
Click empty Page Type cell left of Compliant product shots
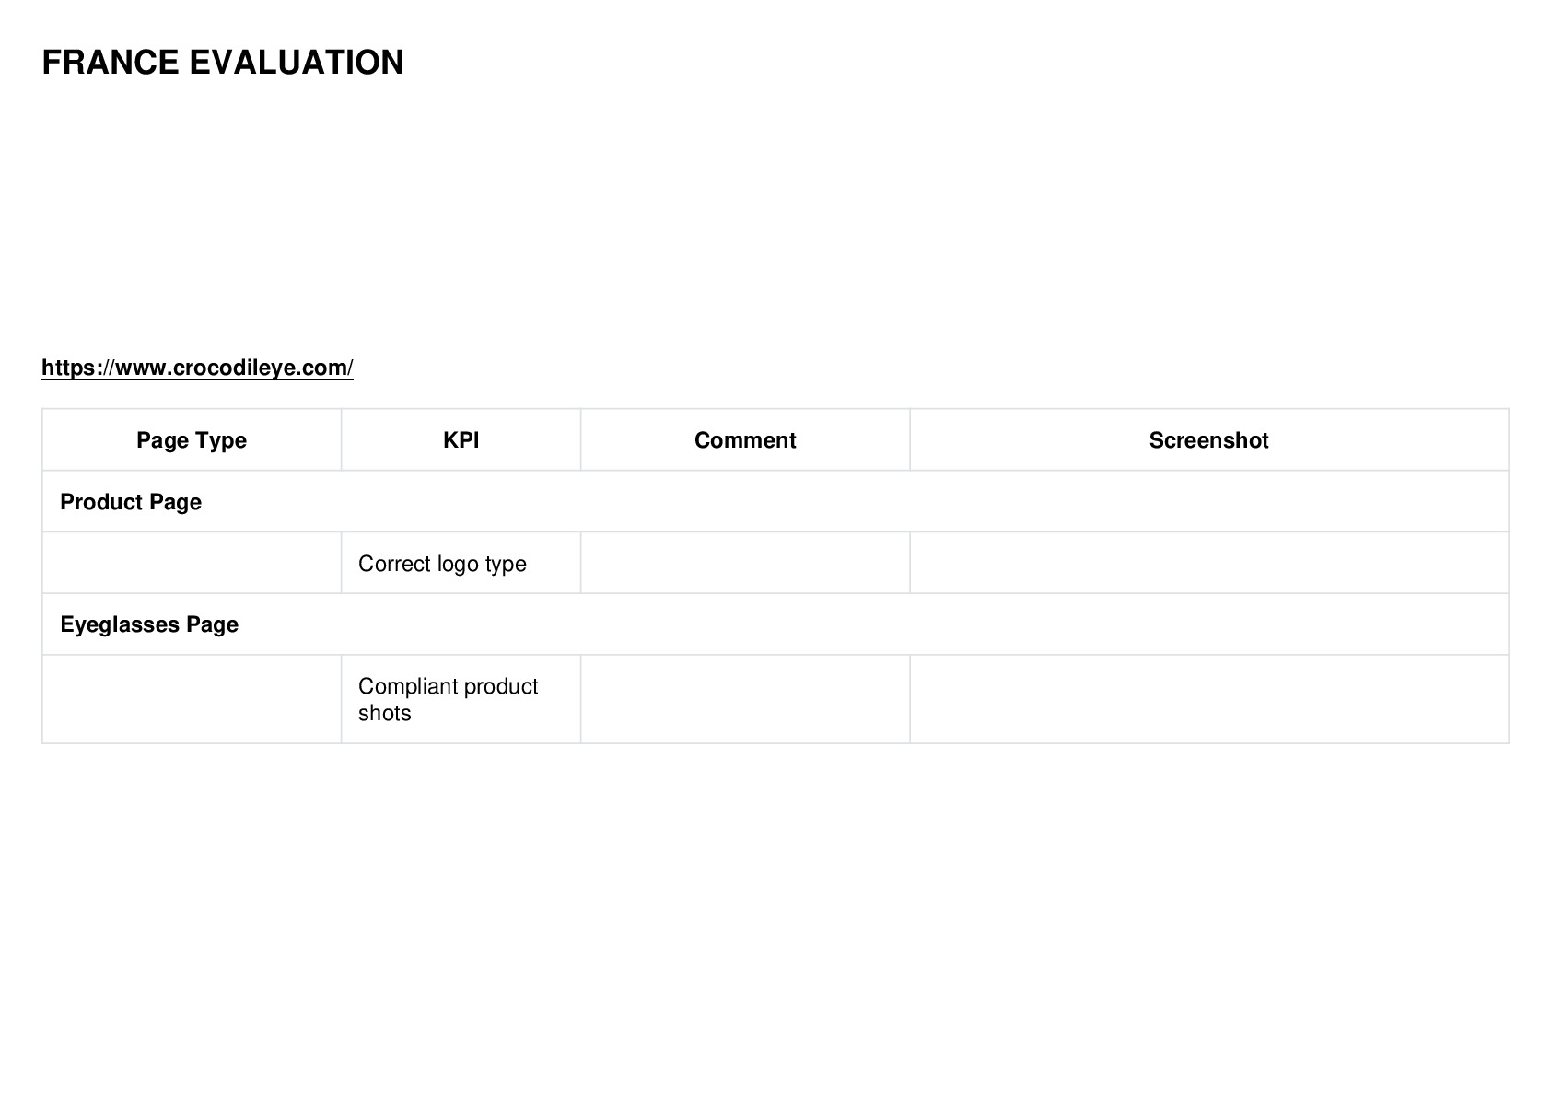192,699
